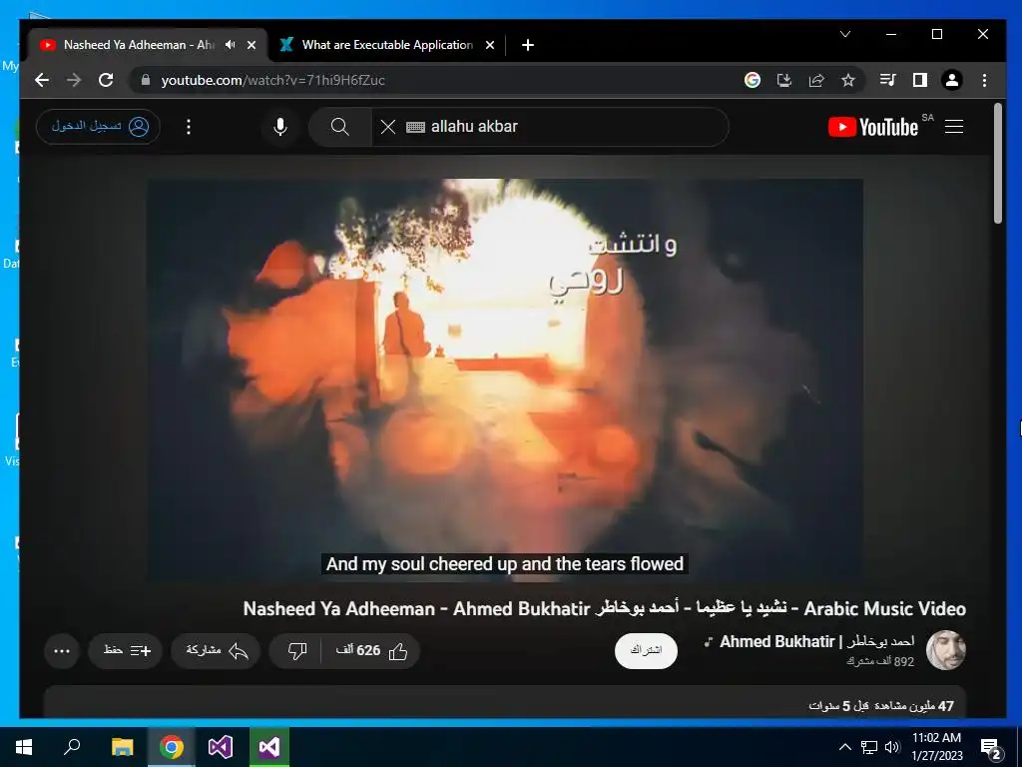Open volume tray speaker icon
The height and width of the screenshot is (767, 1022).
tap(892, 747)
